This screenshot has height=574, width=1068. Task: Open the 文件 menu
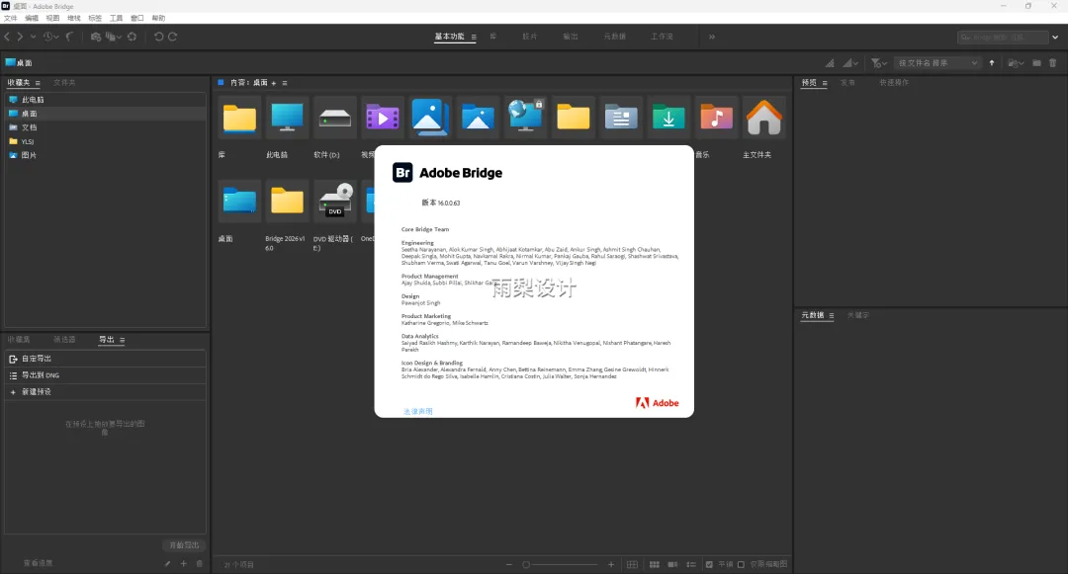10,19
